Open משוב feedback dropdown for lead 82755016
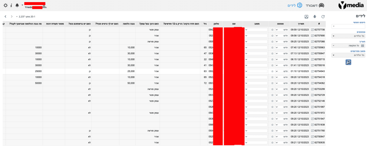Viewport: 367px width, 160px height. tap(256, 65)
